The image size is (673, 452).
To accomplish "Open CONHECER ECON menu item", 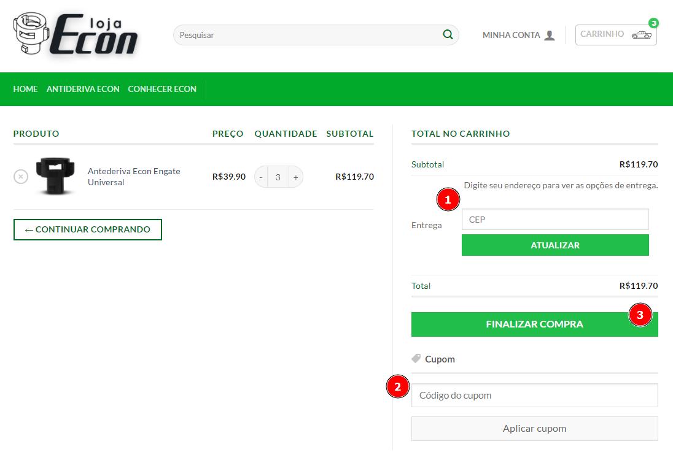I will [x=162, y=89].
